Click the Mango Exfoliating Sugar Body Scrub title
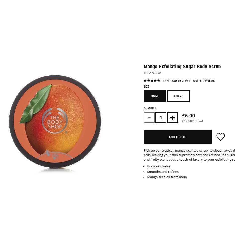The height and width of the screenshot is (235, 235). 182,67
